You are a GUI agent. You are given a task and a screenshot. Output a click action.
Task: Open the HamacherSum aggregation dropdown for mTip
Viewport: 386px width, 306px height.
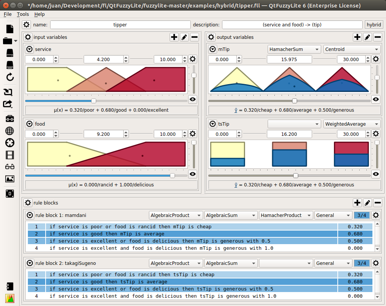(294, 49)
